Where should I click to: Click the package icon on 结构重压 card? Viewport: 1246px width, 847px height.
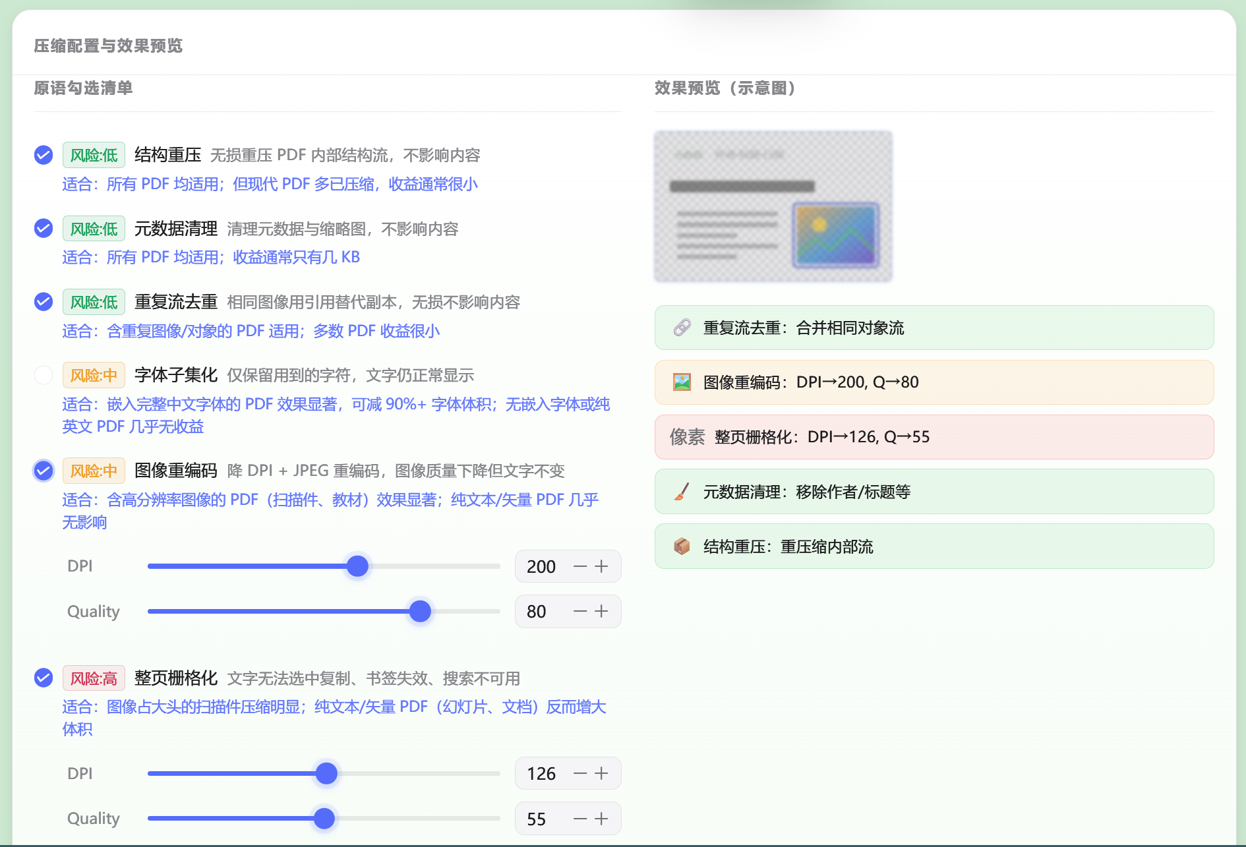point(682,546)
